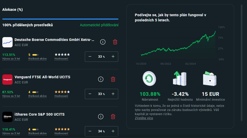Delete iShares Core S&P 500 from plan

tap(113, 117)
